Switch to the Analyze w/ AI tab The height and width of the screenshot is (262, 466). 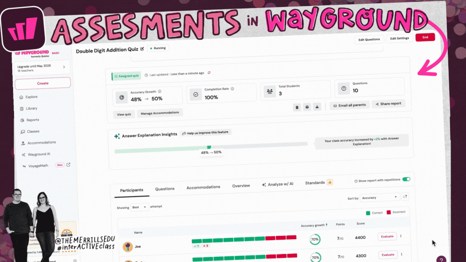278,184
